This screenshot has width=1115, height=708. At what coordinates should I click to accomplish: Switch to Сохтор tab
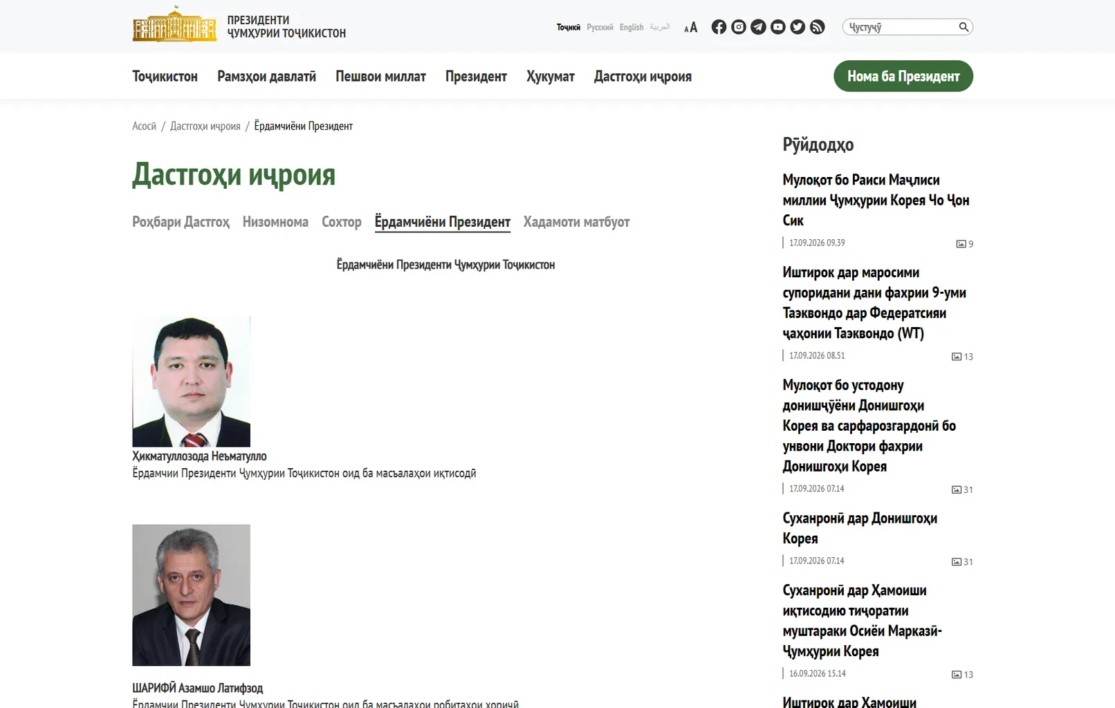(342, 222)
